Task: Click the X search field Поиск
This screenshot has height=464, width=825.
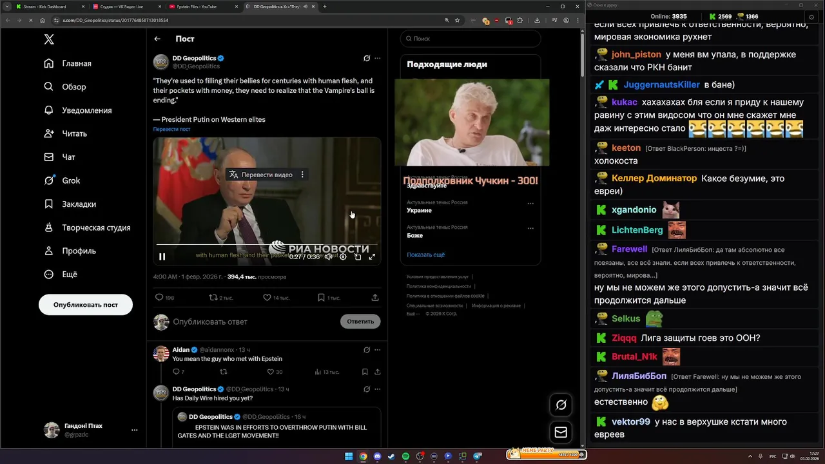Action: point(471,39)
